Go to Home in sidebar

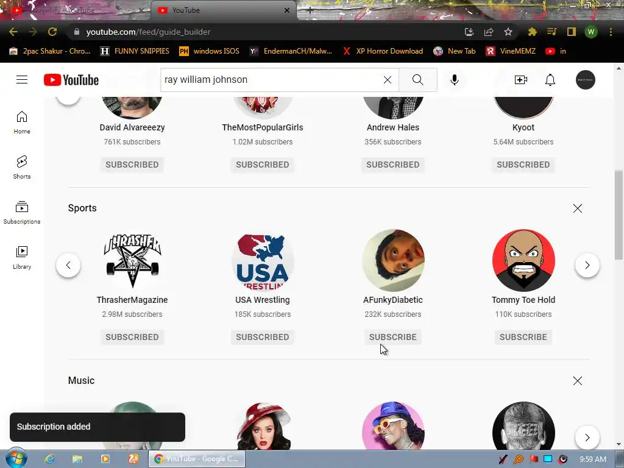click(x=22, y=122)
